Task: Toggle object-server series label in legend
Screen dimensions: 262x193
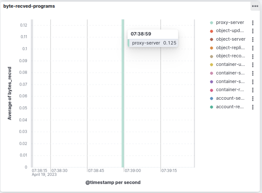Action: pos(230,39)
